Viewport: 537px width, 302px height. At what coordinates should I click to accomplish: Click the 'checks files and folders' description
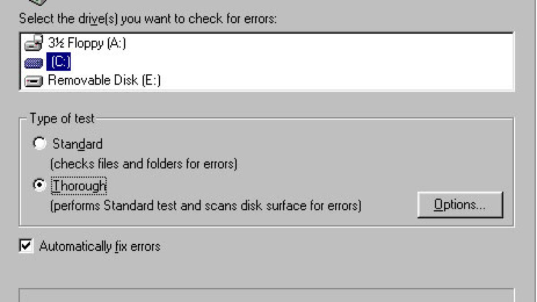(143, 164)
